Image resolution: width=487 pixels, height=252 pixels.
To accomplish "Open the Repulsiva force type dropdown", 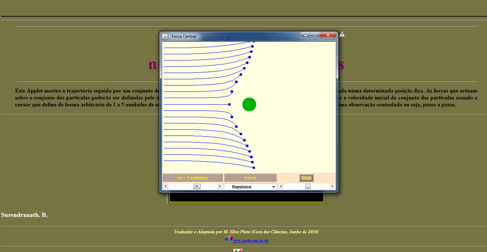I will click(x=250, y=187).
